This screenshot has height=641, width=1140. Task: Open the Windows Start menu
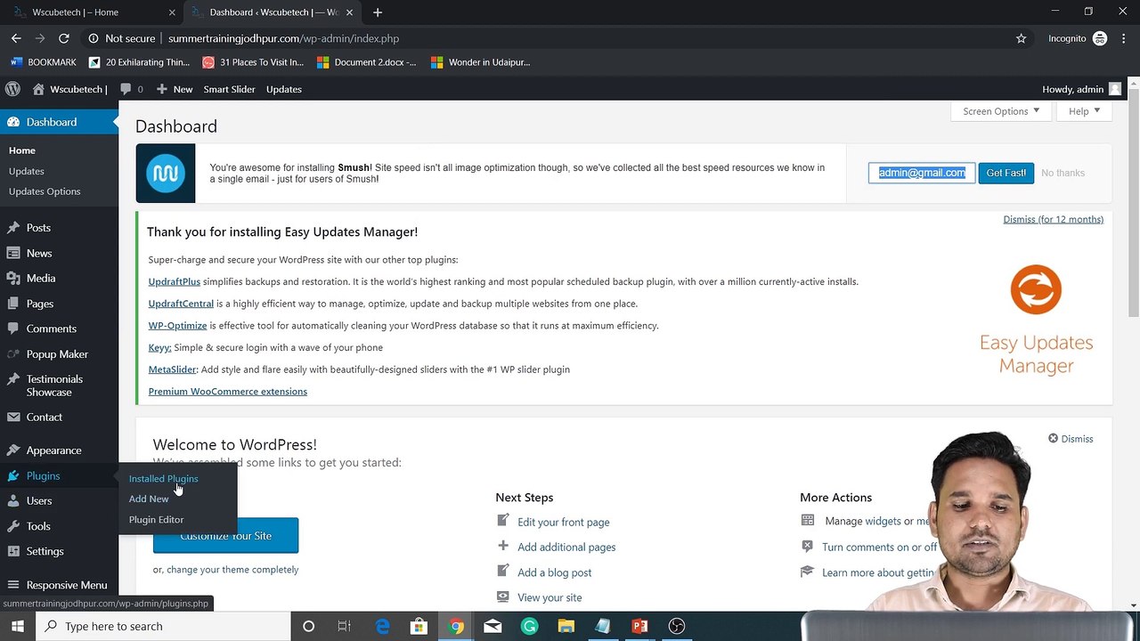coord(17,627)
